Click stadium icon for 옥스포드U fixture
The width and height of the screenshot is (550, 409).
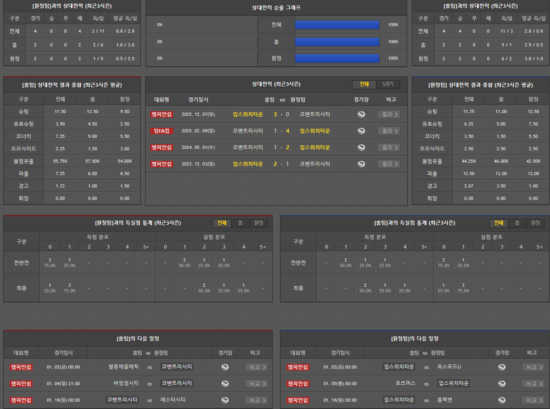[502, 367]
